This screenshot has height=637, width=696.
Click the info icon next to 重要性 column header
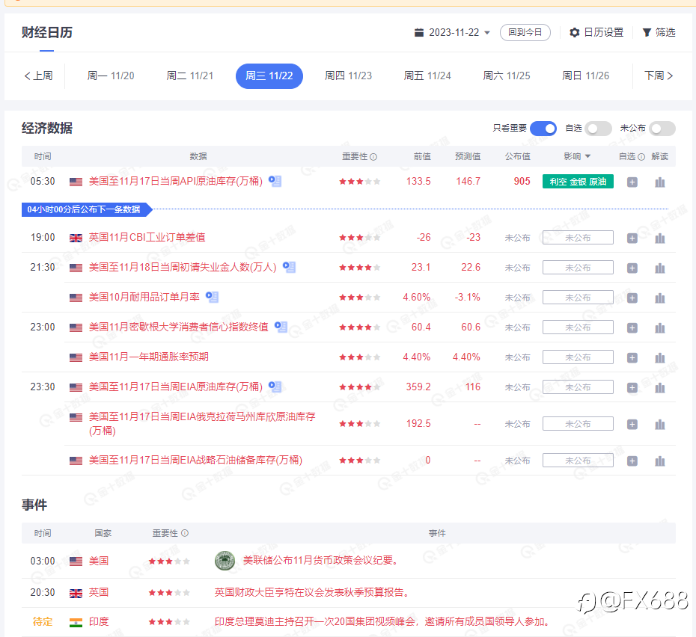(x=373, y=156)
